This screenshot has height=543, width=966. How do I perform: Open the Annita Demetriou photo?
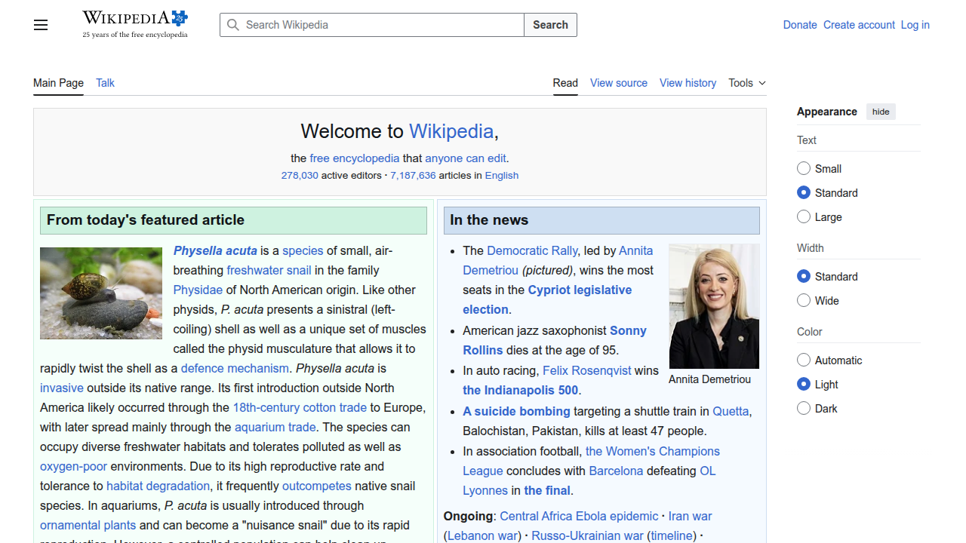point(714,306)
